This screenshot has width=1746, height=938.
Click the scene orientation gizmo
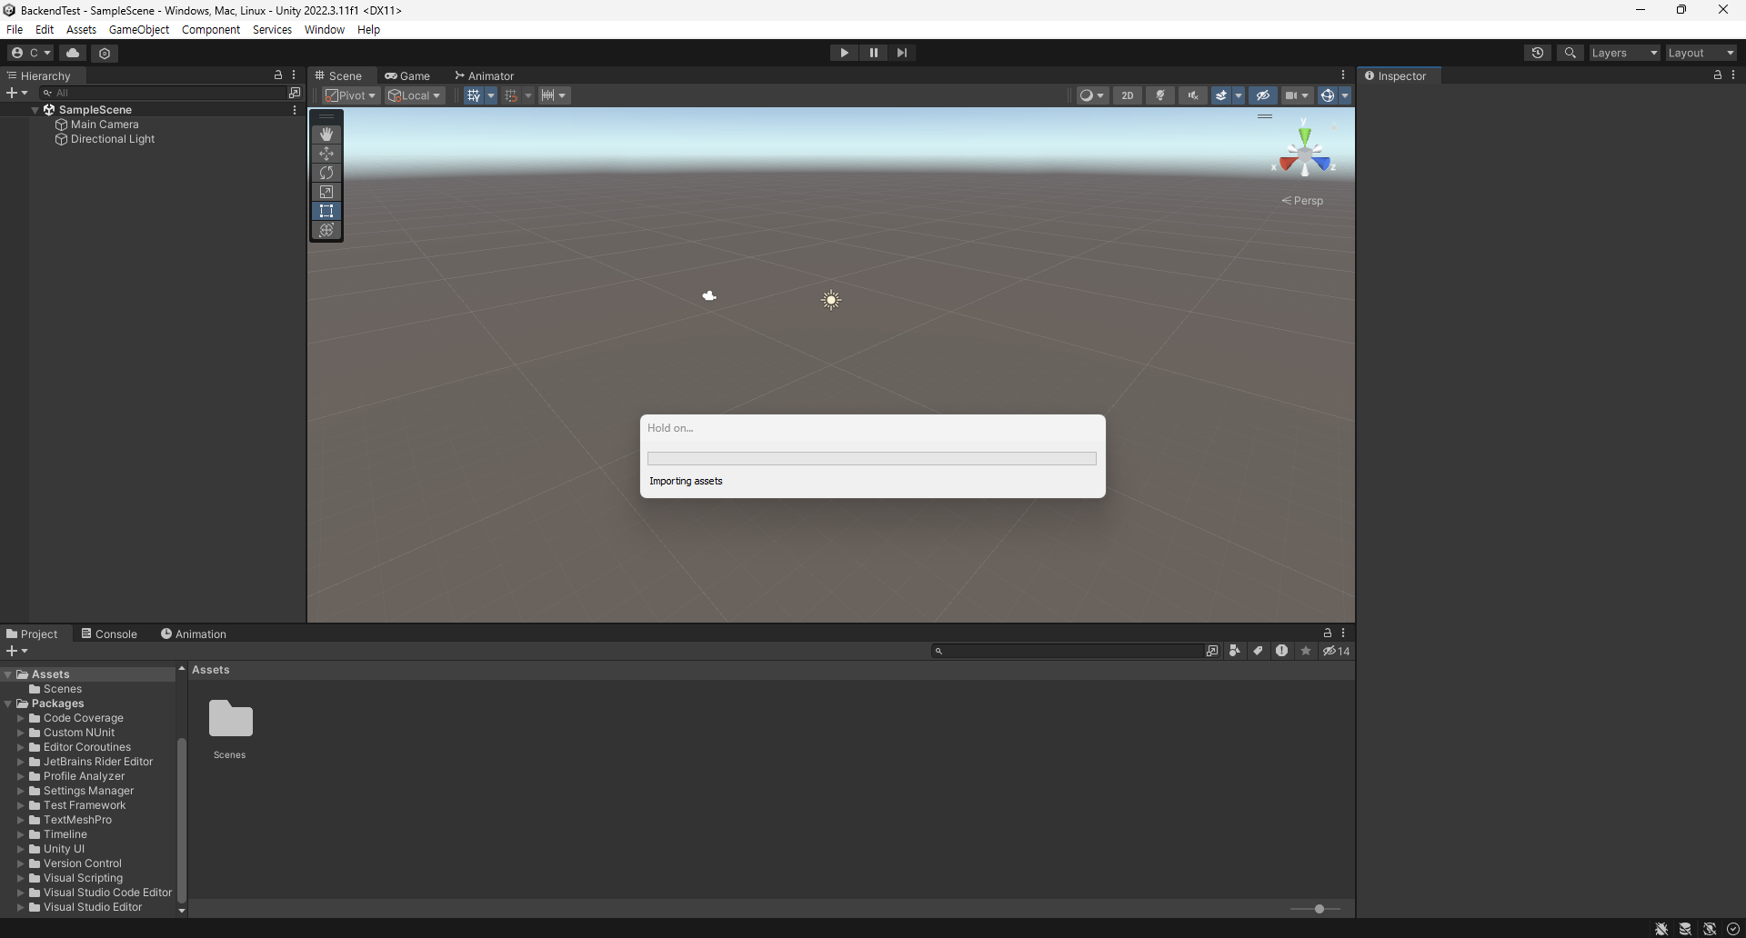(x=1304, y=155)
